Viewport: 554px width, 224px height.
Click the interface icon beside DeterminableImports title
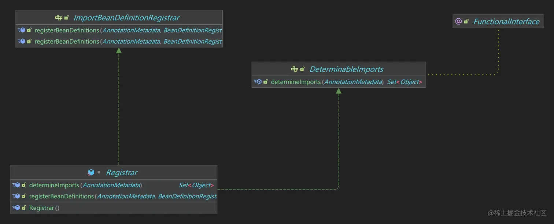[x=295, y=69]
